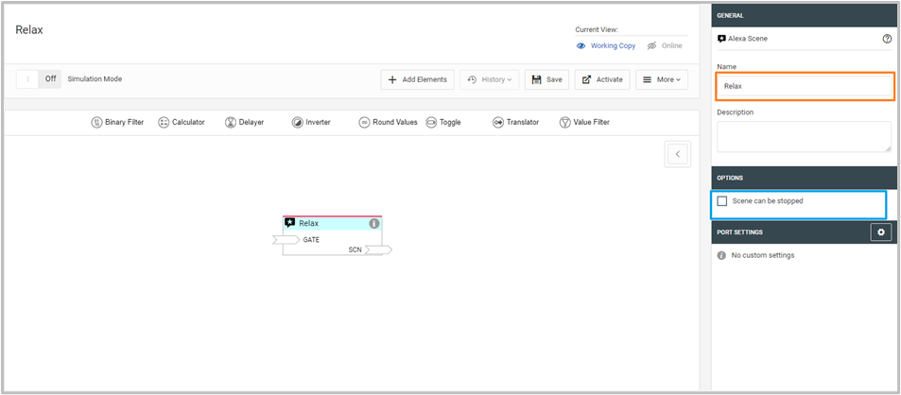901x395 pixels.
Task: Open the More menu
Action: click(x=661, y=79)
